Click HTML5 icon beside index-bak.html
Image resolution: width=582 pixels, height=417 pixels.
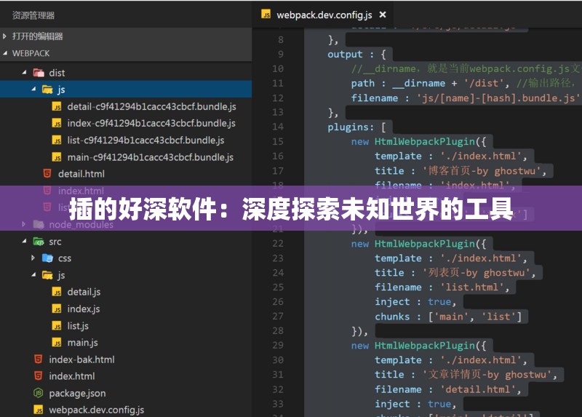(x=39, y=359)
